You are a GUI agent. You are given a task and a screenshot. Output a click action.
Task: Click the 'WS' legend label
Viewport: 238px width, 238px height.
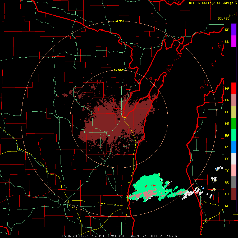(227, 147)
